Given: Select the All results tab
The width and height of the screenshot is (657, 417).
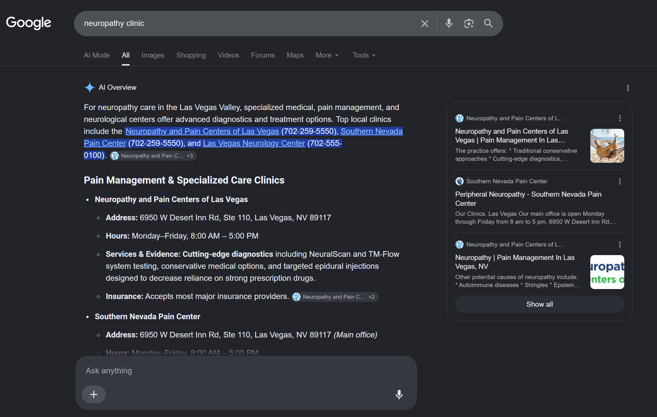Looking at the screenshot, I should click(126, 55).
